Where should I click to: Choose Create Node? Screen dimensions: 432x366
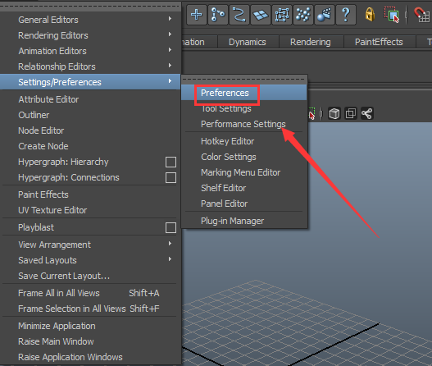[90, 146]
